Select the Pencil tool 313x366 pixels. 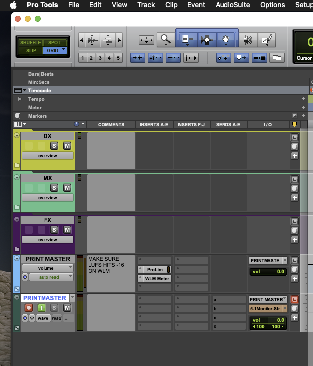pos(267,40)
